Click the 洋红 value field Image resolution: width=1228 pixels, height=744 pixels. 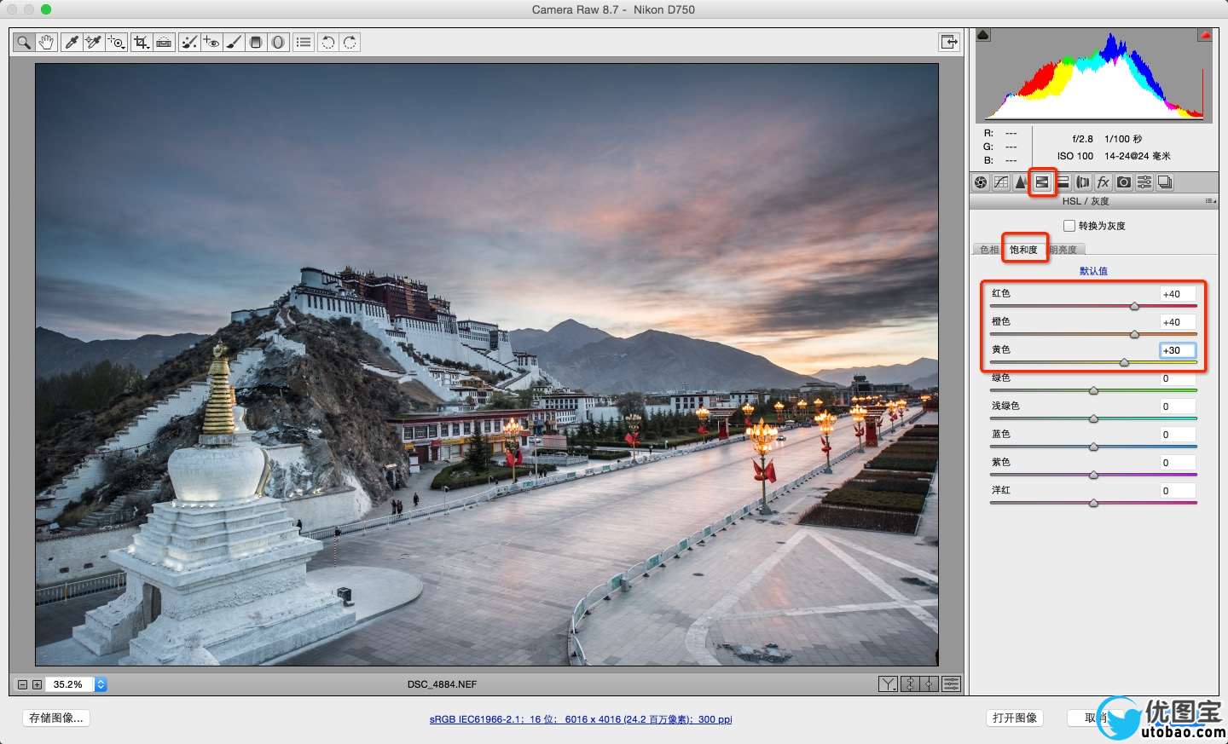[x=1178, y=491]
